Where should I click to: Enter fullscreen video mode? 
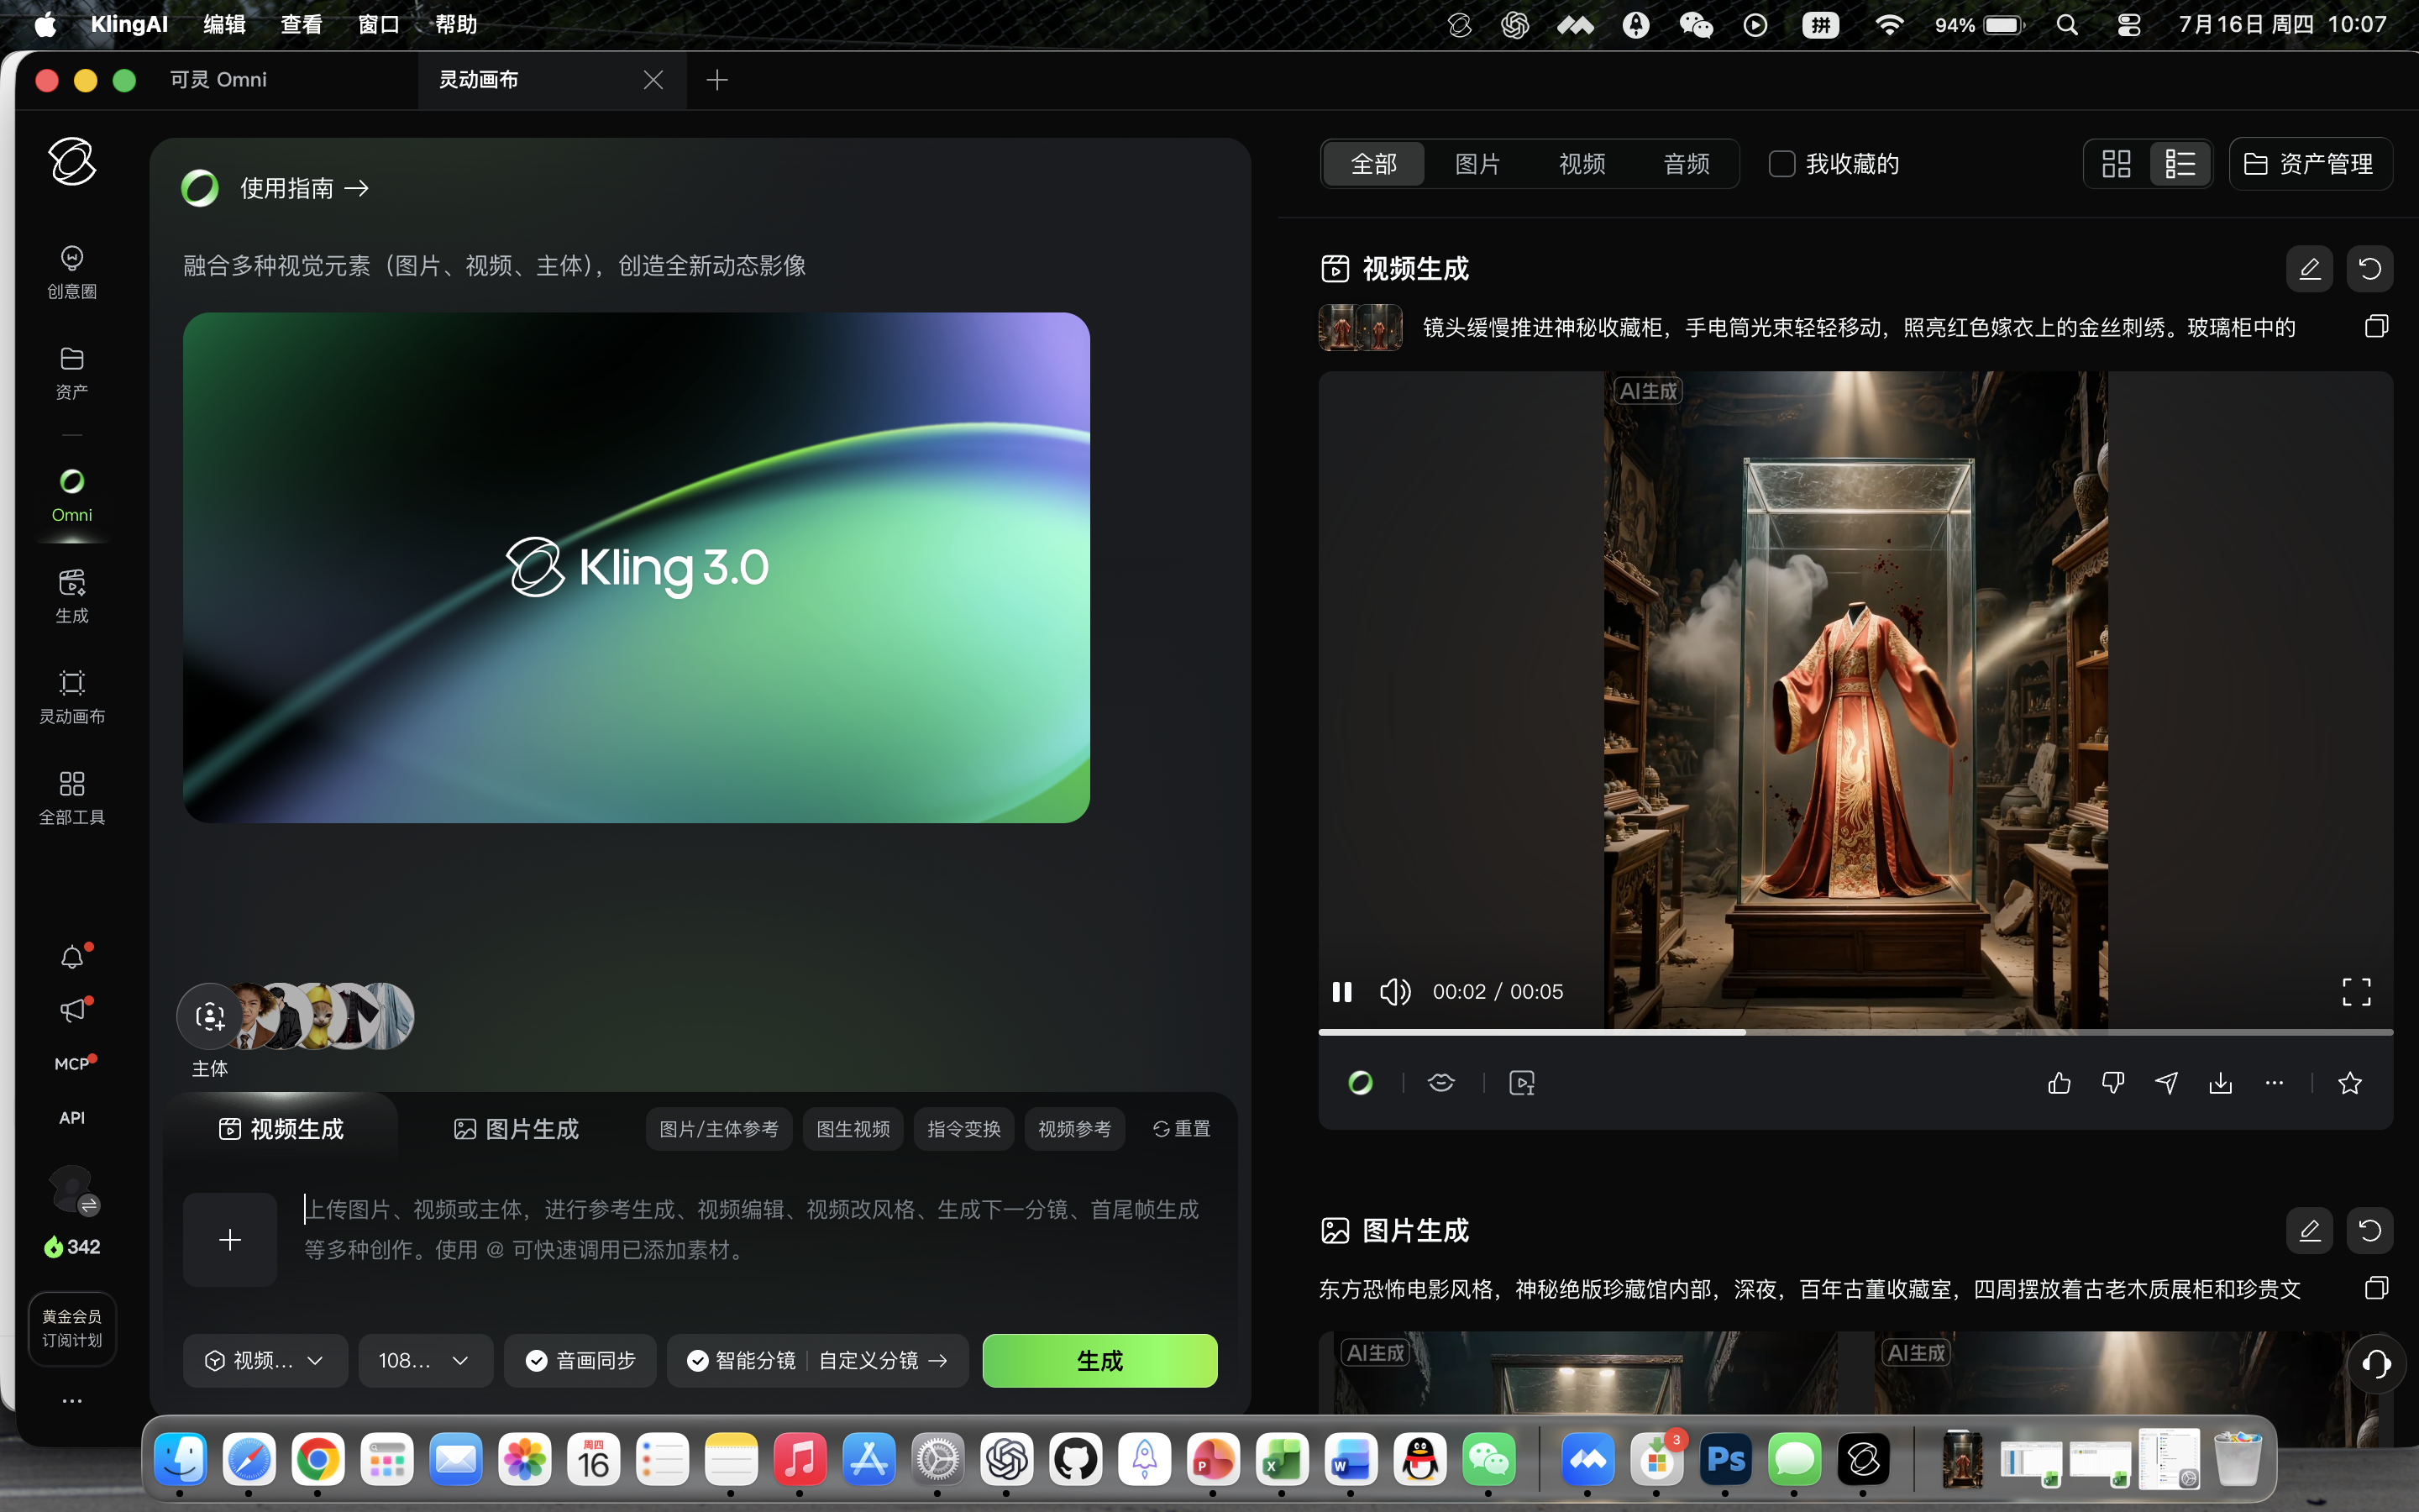tap(2356, 991)
